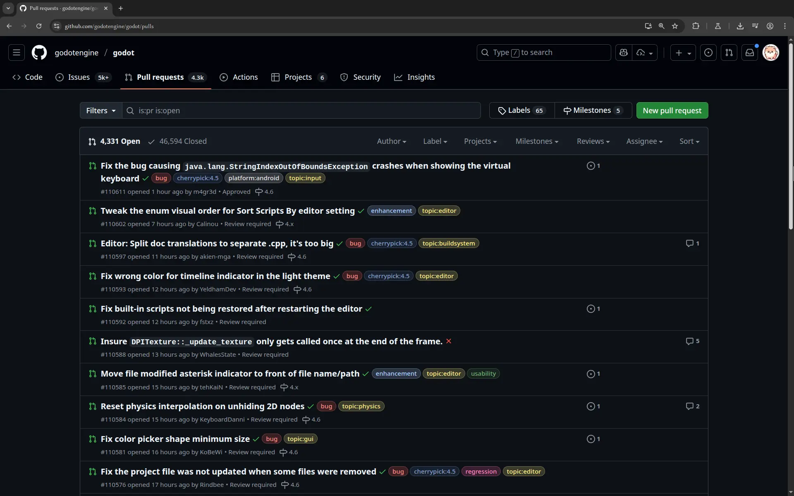Expand the Sort dropdown
The width and height of the screenshot is (794, 496).
[x=689, y=141]
